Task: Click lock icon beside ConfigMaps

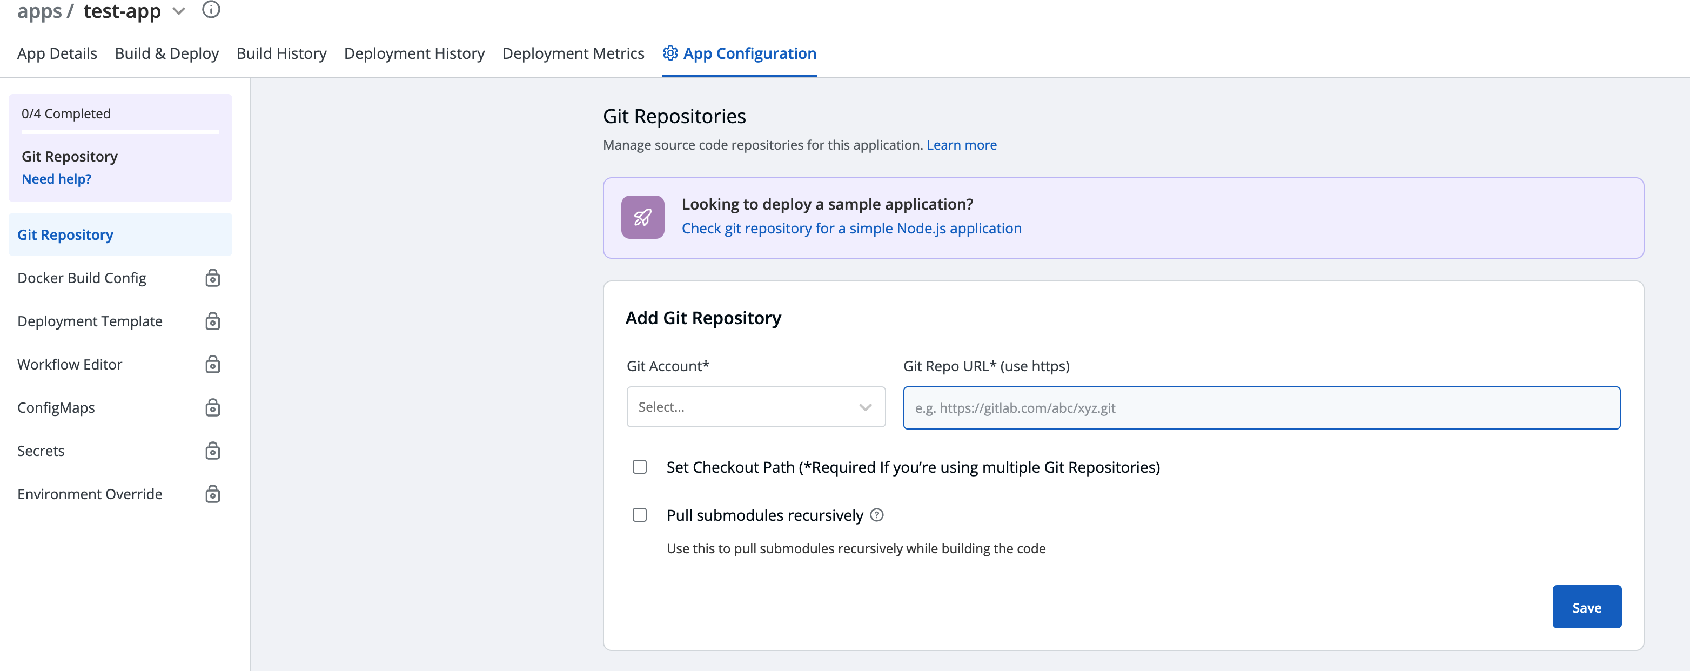Action: 212,408
